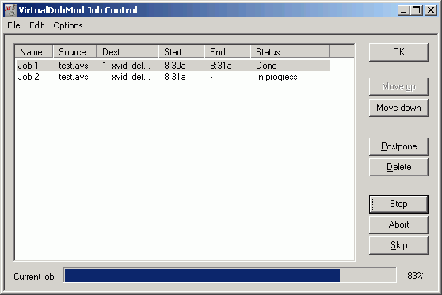442x295 pixels.
Task: Click the test.avs source for Job 1
Action: click(74, 66)
